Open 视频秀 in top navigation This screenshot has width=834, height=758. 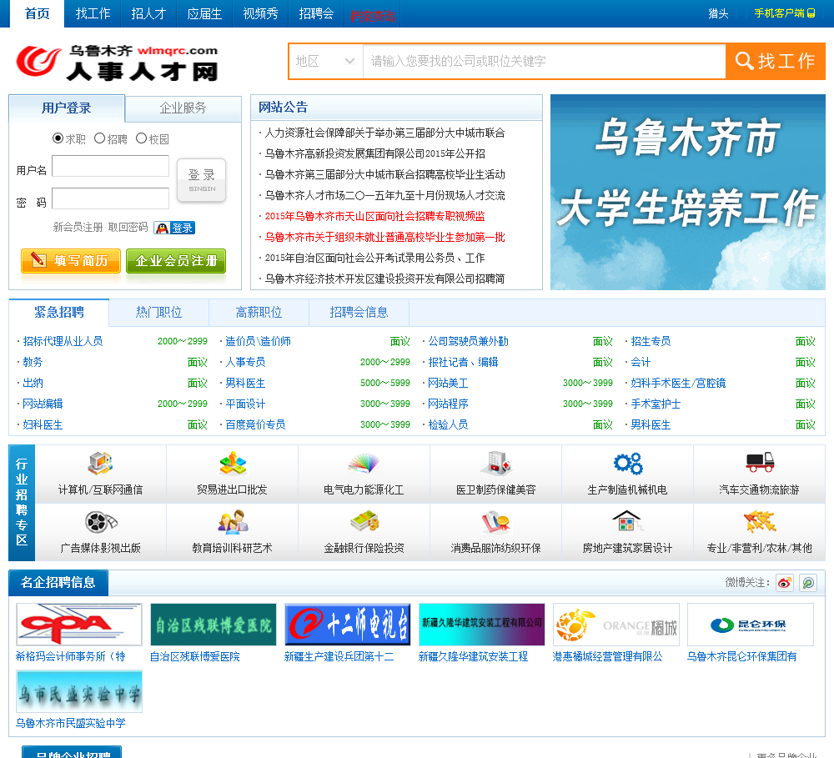point(260,13)
